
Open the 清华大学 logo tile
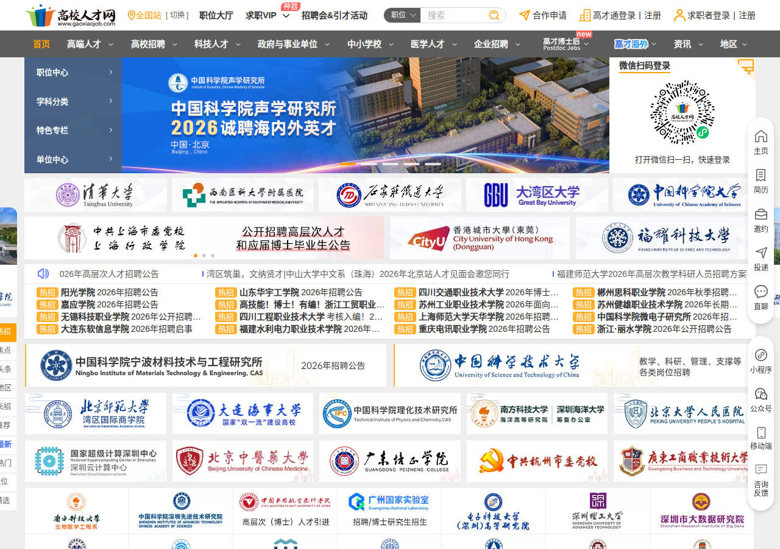(96, 195)
